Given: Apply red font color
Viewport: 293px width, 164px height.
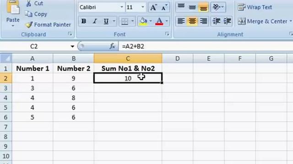Looking at the screenshot, I should click(159, 21).
